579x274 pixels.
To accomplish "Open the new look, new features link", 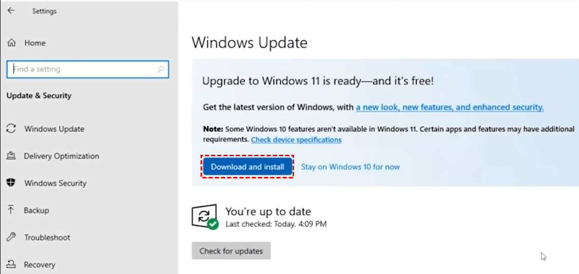I will (x=450, y=107).
